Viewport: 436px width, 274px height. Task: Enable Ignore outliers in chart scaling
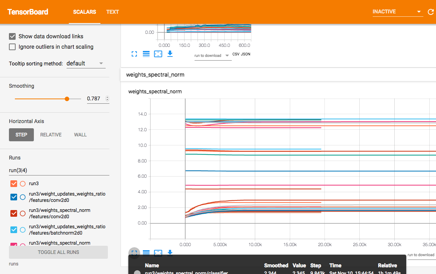coord(12,47)
